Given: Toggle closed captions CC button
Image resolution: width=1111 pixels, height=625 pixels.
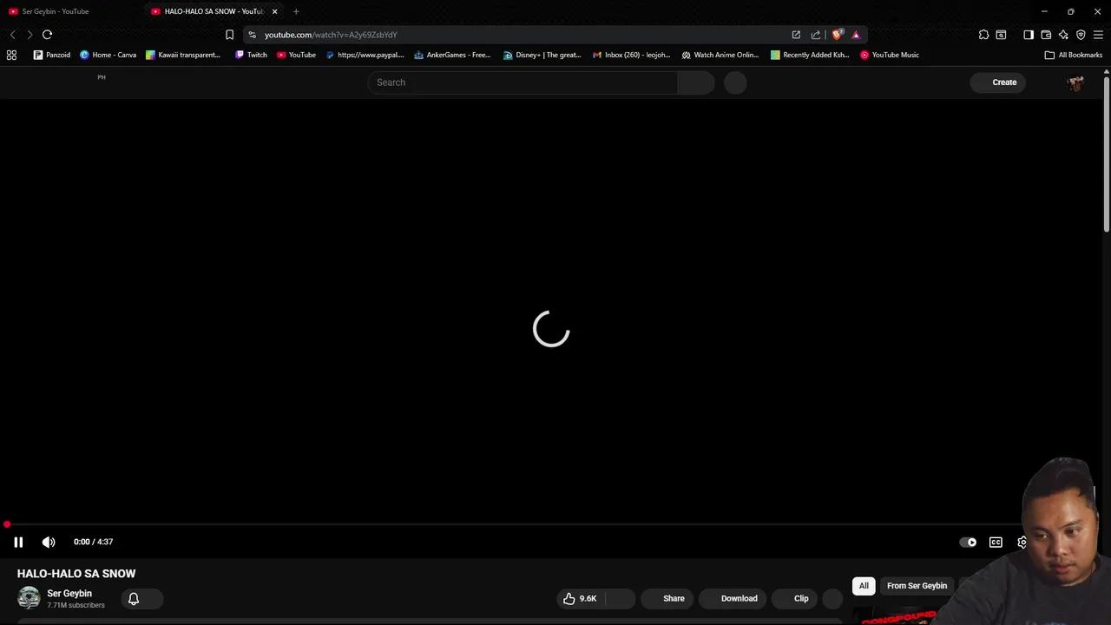Looking at the screenshot, I should click(996, 543).
